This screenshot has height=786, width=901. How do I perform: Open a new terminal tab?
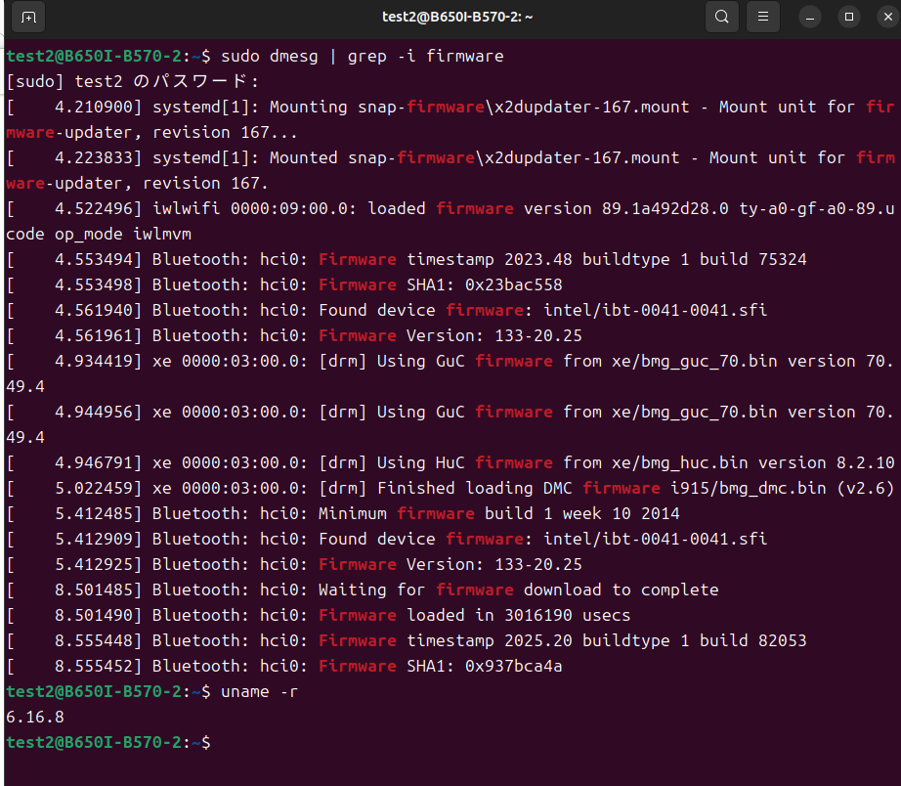pyautogui.click(x=28, y=18)
